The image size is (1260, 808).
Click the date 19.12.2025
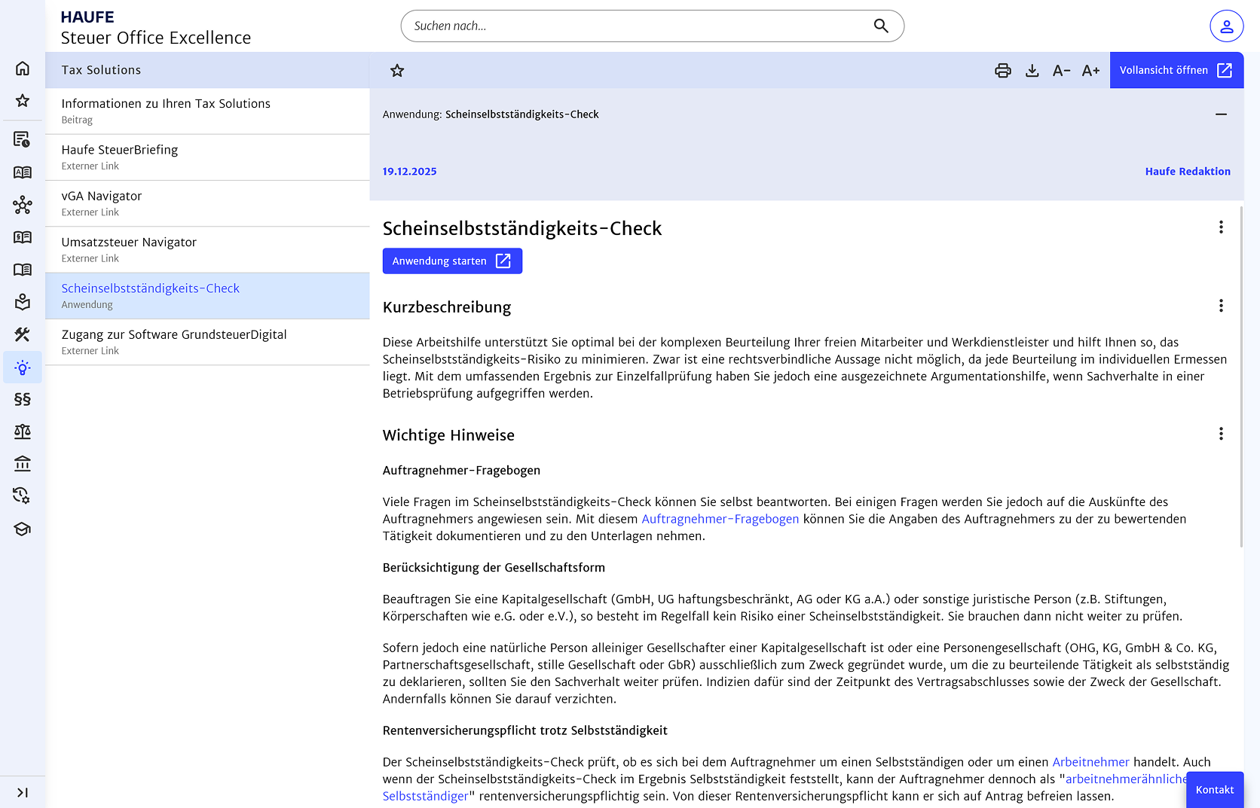pyautogui.click(x=409, y=172)
